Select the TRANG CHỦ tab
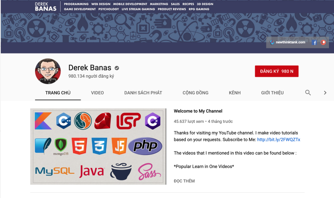 pos(58,93)
